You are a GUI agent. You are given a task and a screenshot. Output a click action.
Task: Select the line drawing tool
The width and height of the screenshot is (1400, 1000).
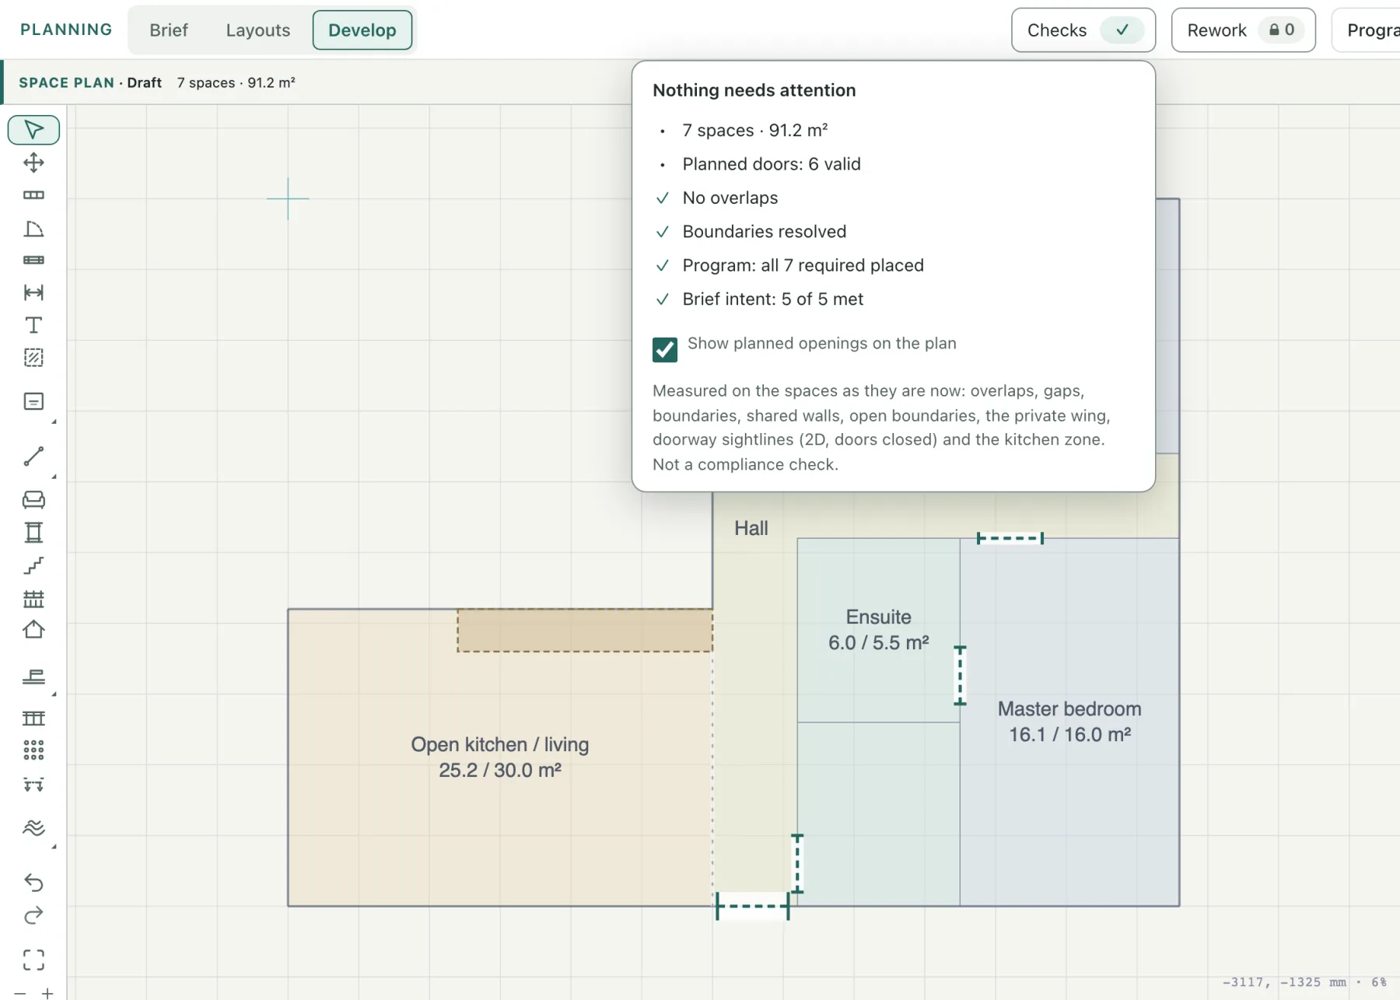click(x=33, y=456)
